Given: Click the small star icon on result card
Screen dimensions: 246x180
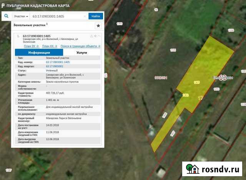Looking at the screenshot, I should point(95,36).
